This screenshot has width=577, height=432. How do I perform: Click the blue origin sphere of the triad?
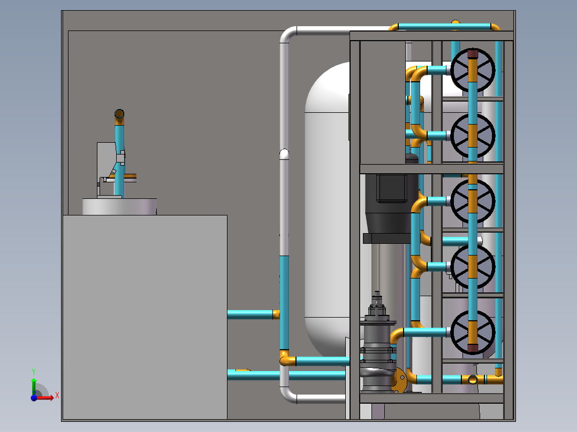(34, 398)
